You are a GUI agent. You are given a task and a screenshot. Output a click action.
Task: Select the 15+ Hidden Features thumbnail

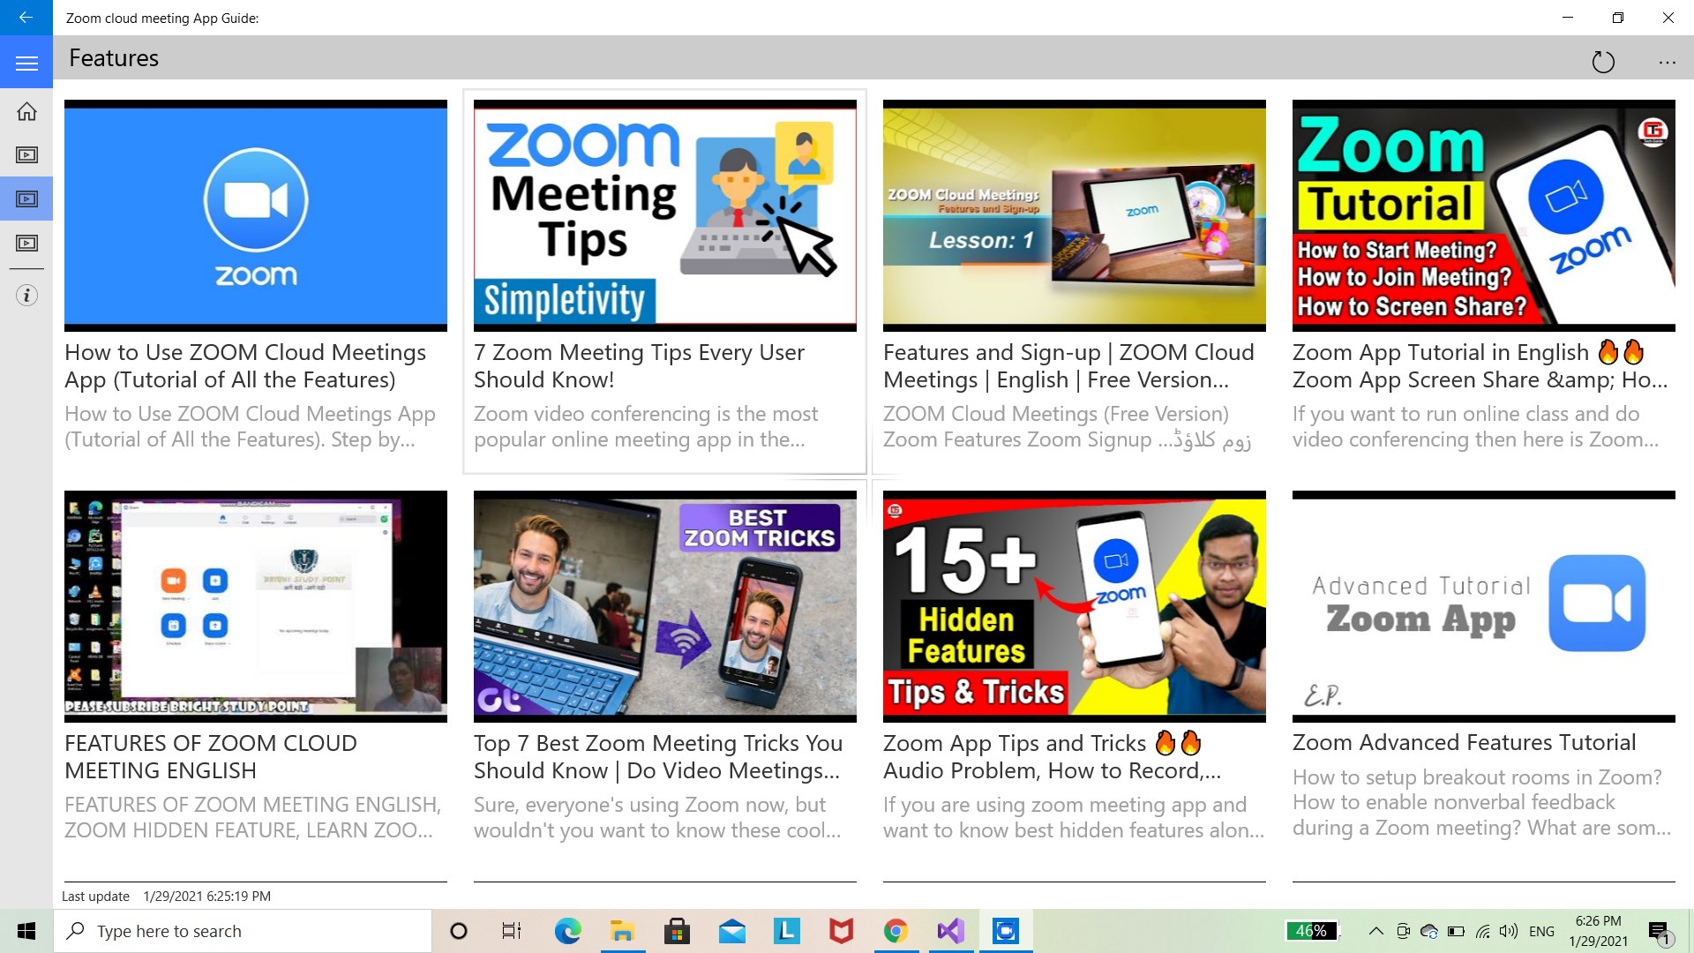[1074, 606]
